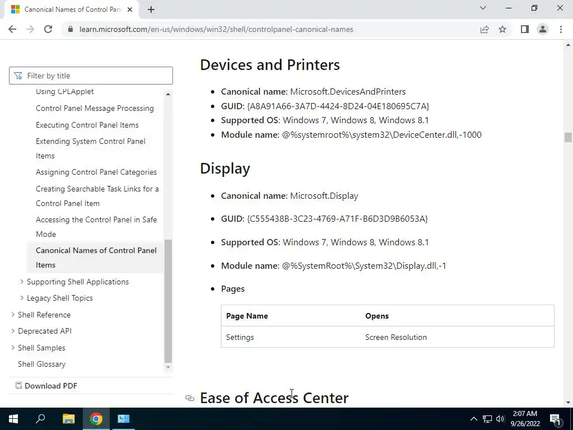Click Screen Resolution table cell
573x430 pixels.
pyautogui.click(x=396, y=337)
